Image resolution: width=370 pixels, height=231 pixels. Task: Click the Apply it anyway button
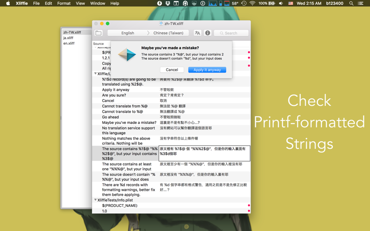[x=207, y=70]
